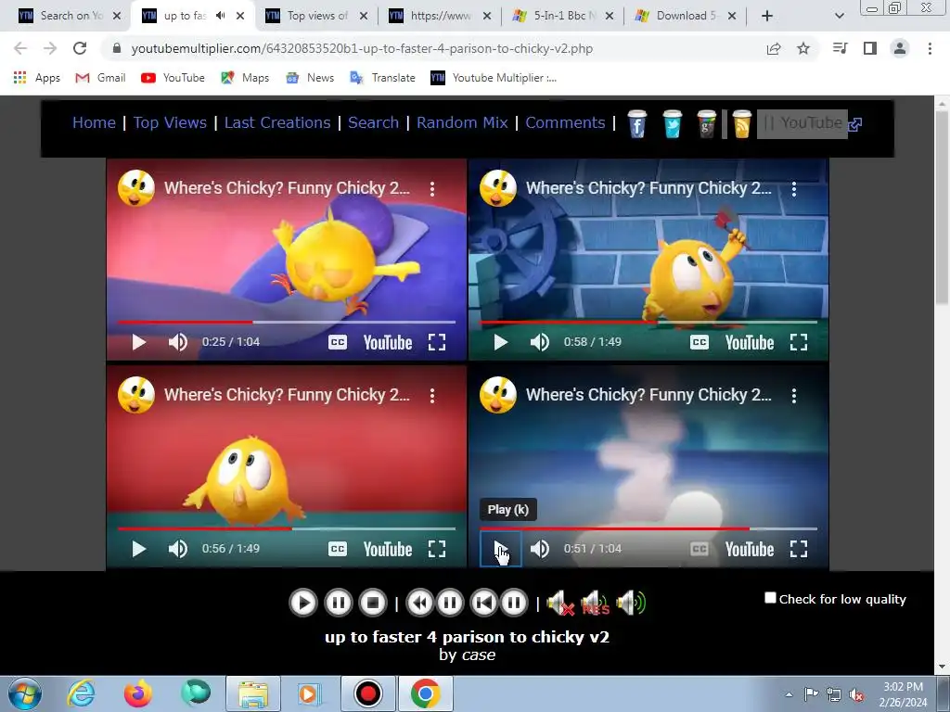
Task: Reload the current page
Action: 80,48
